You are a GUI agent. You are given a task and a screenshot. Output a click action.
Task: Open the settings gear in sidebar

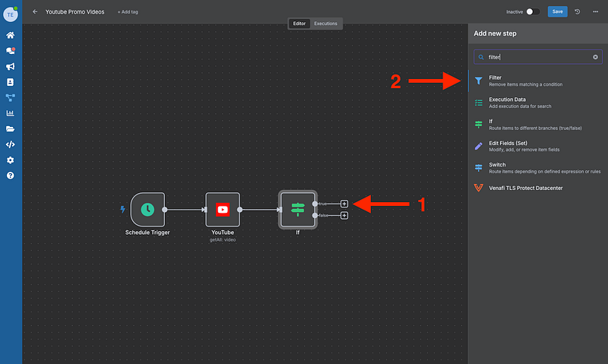(11, 160)
